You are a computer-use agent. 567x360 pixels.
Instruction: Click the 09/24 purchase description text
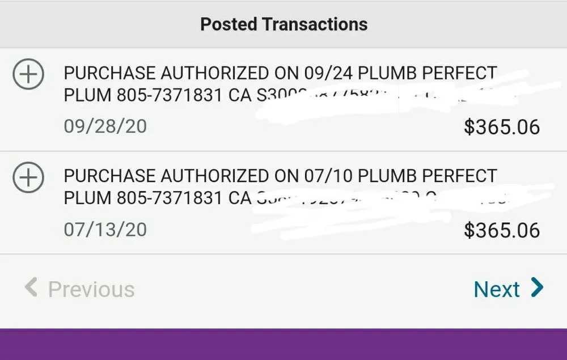(280, 73)
